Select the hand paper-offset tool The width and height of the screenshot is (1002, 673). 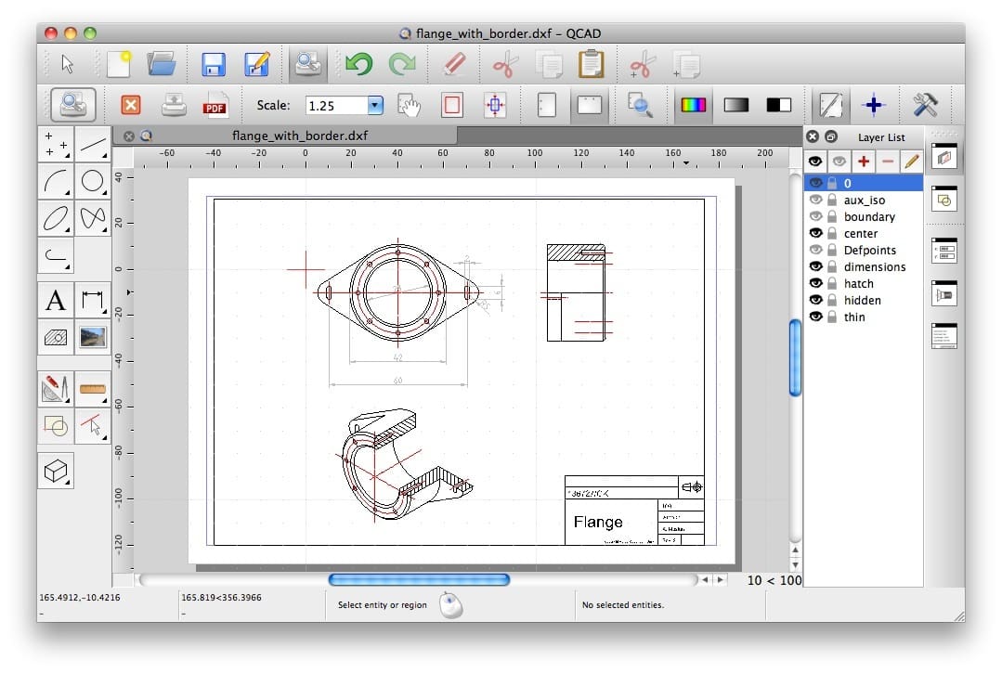coord(409,105)
